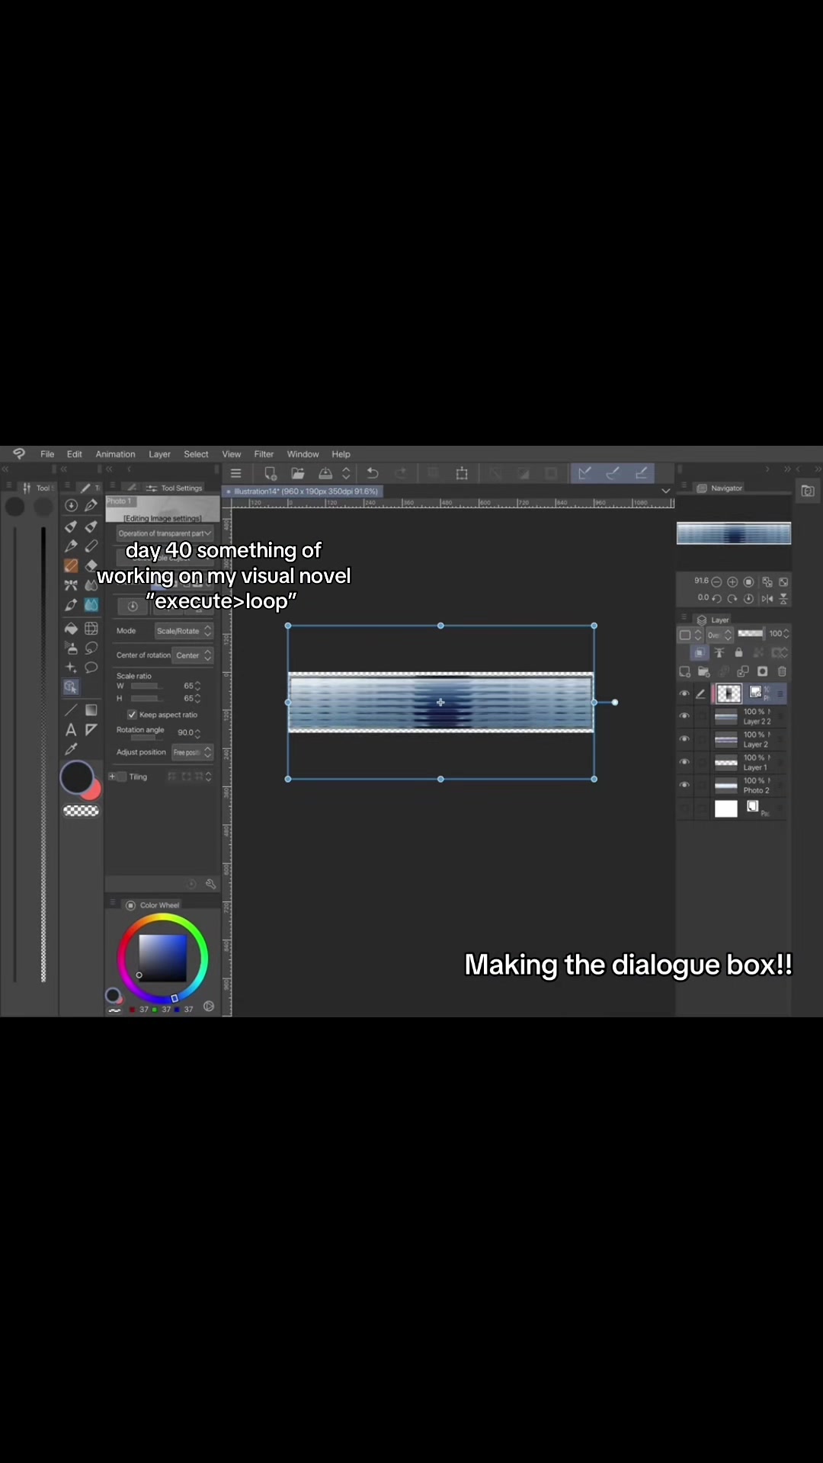
Task: Click the New canvas toolbar icon
Action: [270, 473]
